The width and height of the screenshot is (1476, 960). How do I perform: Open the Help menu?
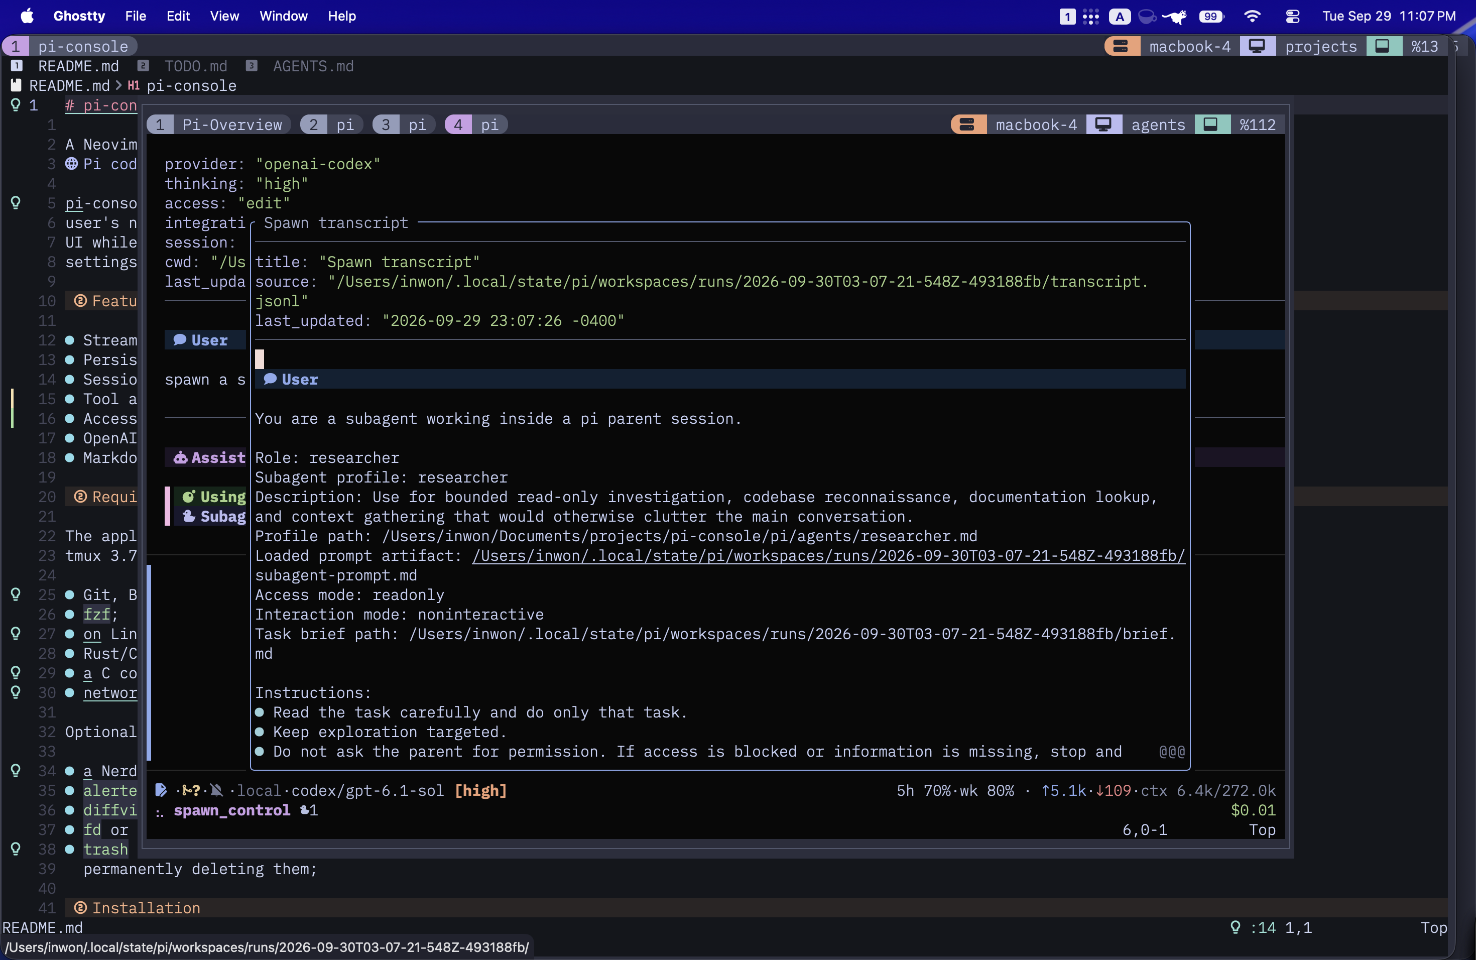(x=342, y=16)
